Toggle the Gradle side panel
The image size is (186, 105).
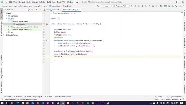click(185, 13)
